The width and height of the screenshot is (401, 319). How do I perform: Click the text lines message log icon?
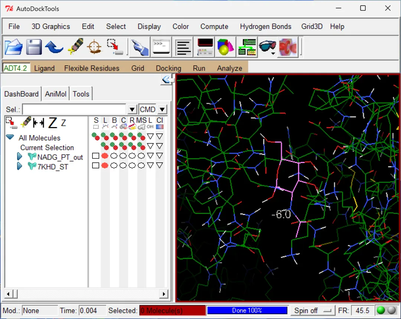pyautogui.click(x=182, y=47)
